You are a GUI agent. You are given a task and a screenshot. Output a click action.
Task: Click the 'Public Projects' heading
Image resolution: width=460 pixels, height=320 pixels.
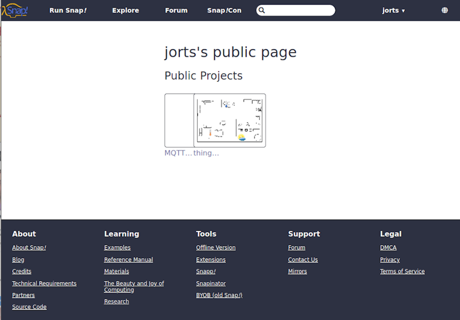pyautogui.click(x=203, y=76)
